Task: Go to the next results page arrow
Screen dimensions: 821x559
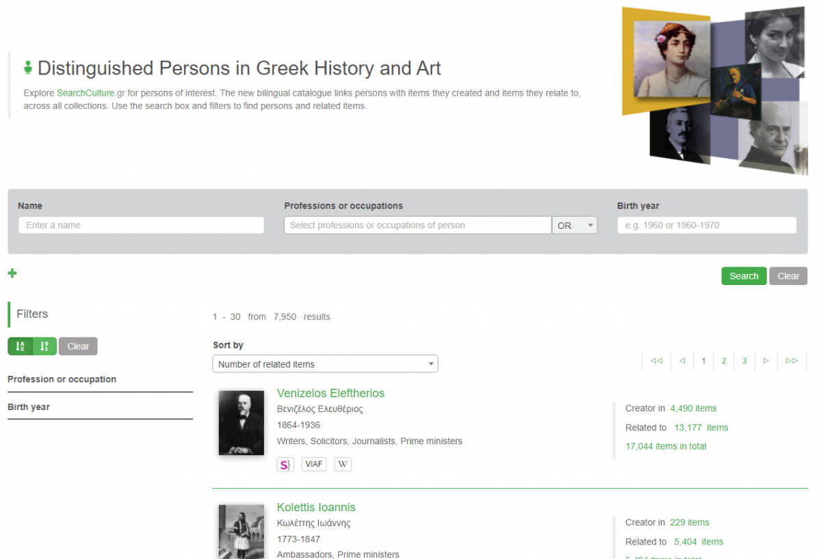Action: [x=766, y=361]
